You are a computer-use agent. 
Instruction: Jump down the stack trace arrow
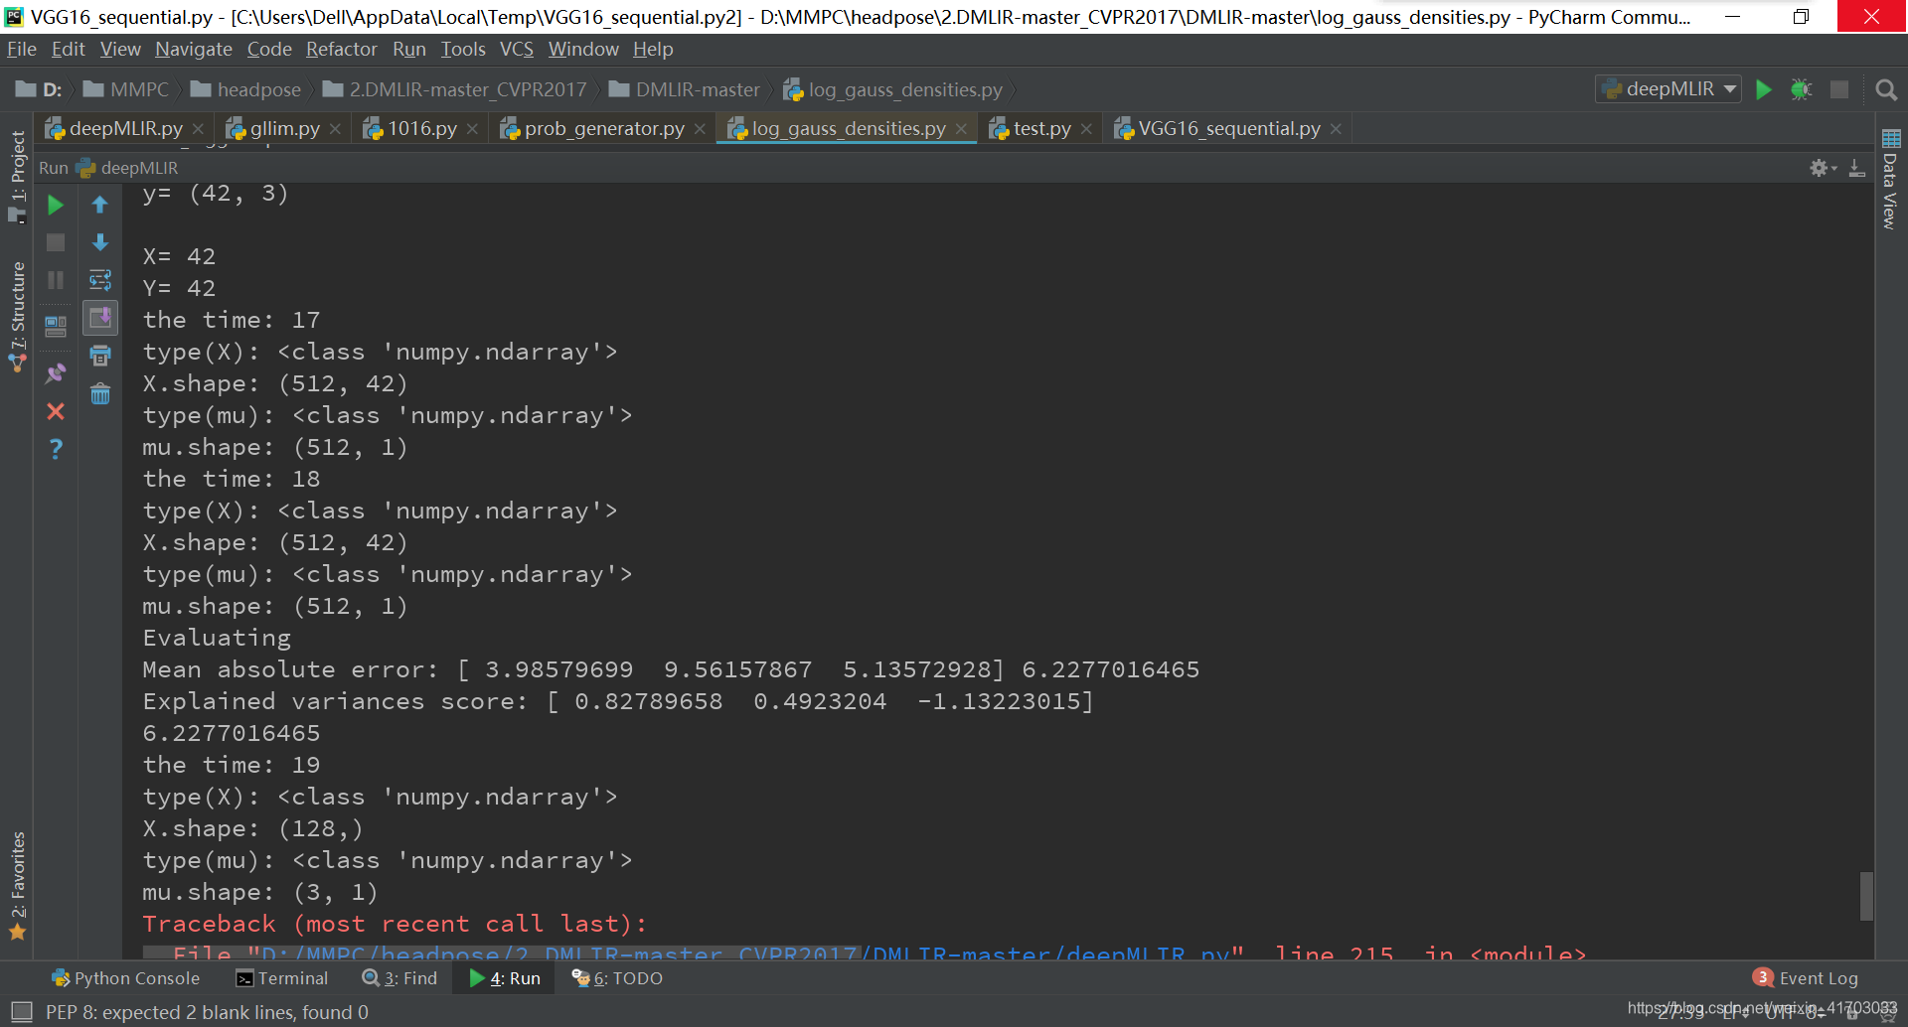click(99, 242)
